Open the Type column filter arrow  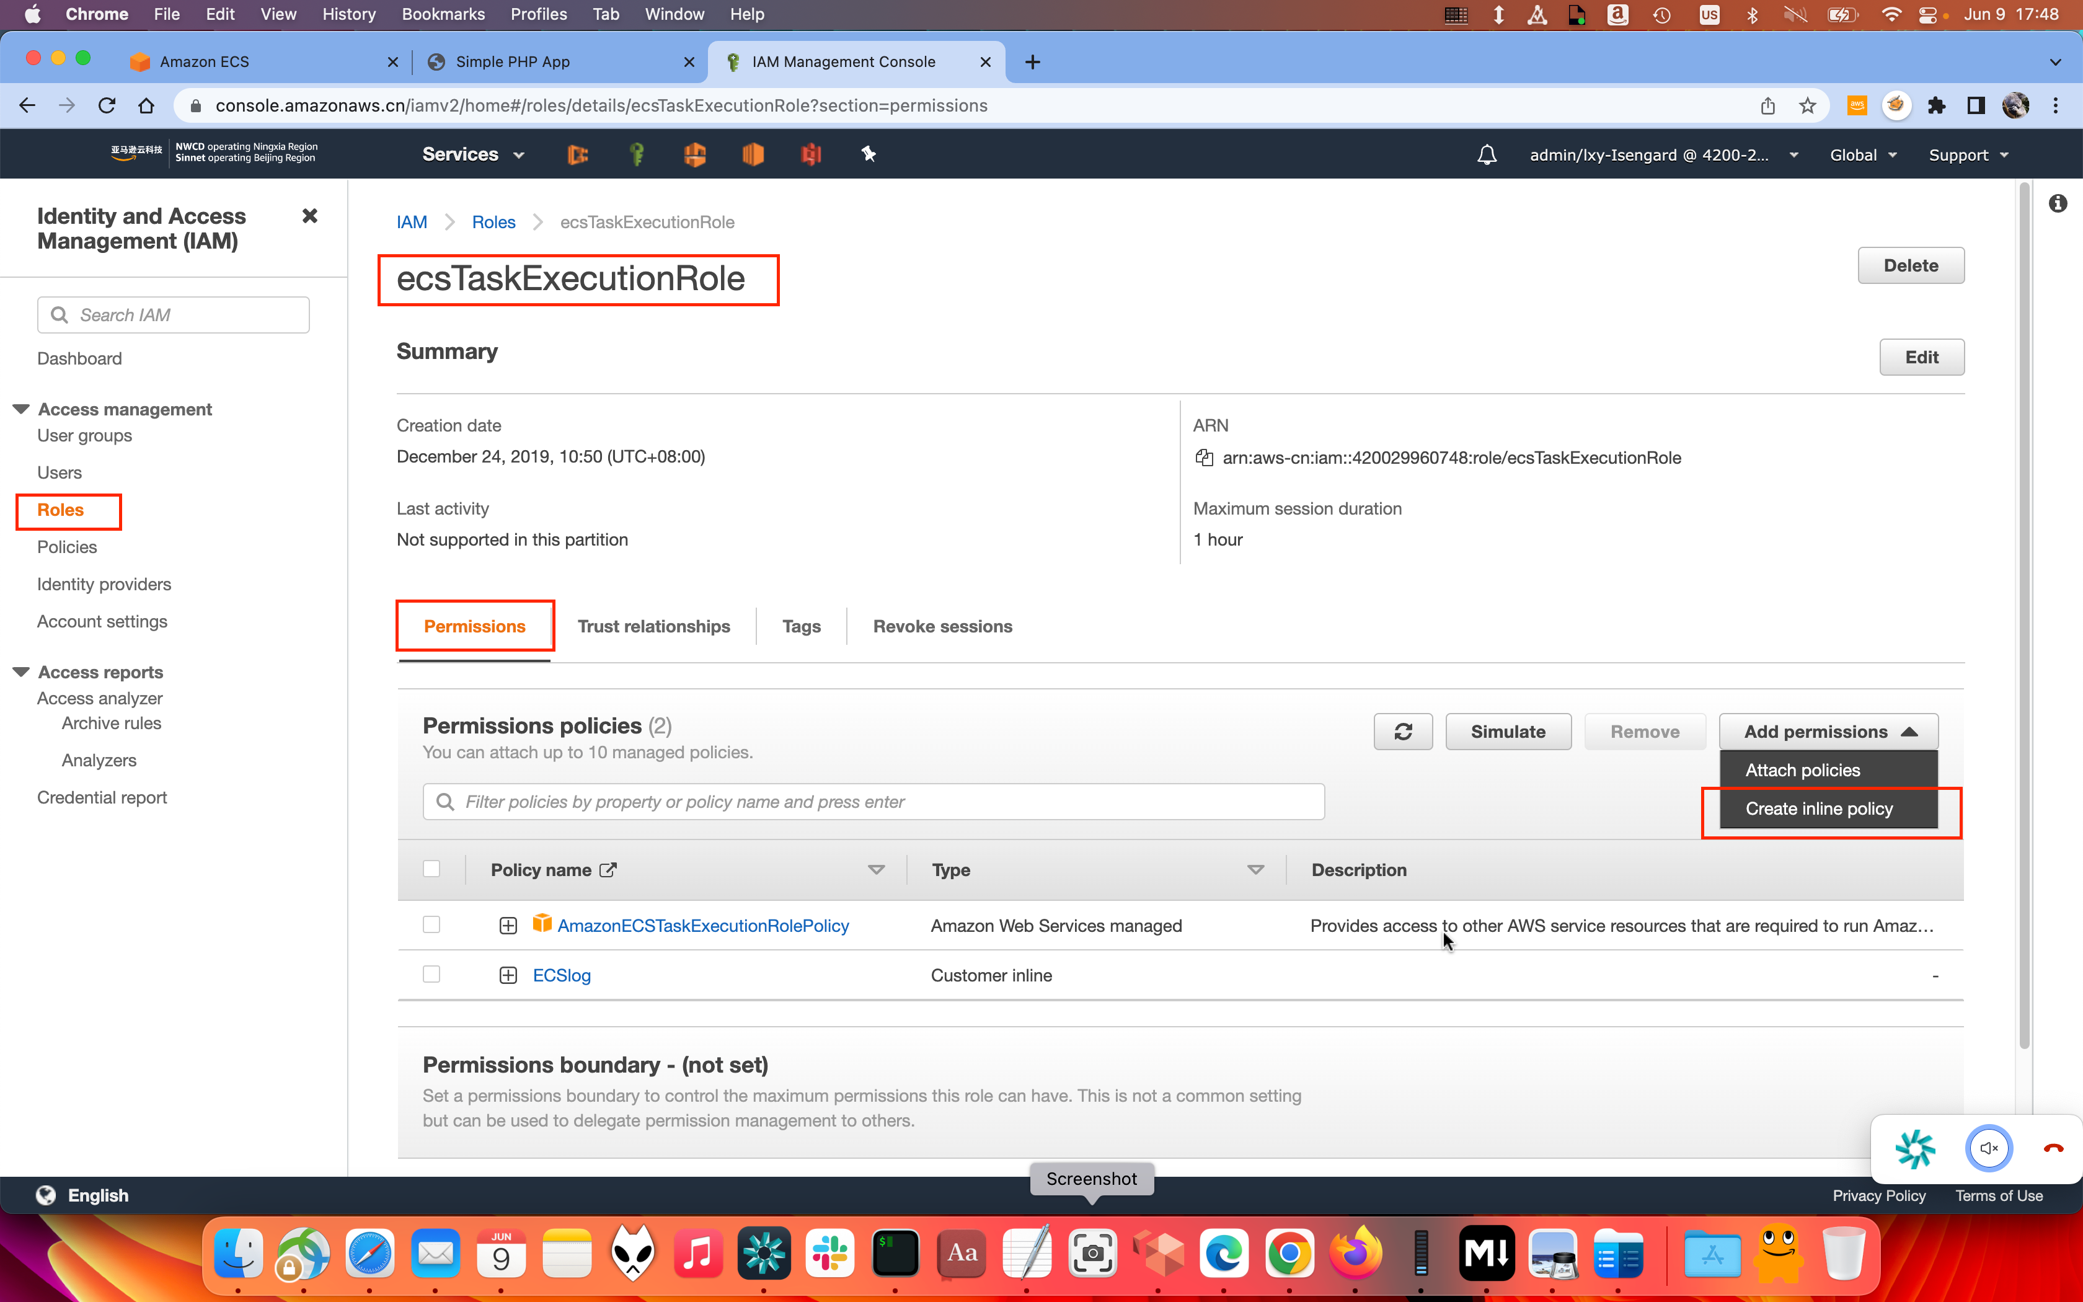tap(1255, 870)
